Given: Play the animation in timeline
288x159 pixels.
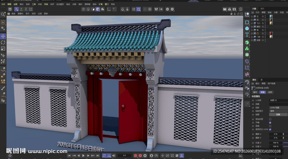Looking at the screenshot, I should [x=83, y=156].
